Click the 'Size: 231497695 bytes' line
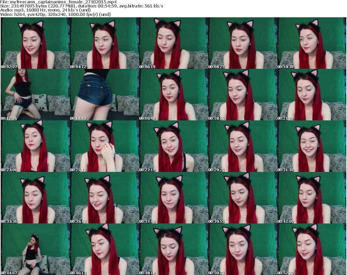Image resolution: width=347 pixels, height=275 pixels. [x=82, y=6]
